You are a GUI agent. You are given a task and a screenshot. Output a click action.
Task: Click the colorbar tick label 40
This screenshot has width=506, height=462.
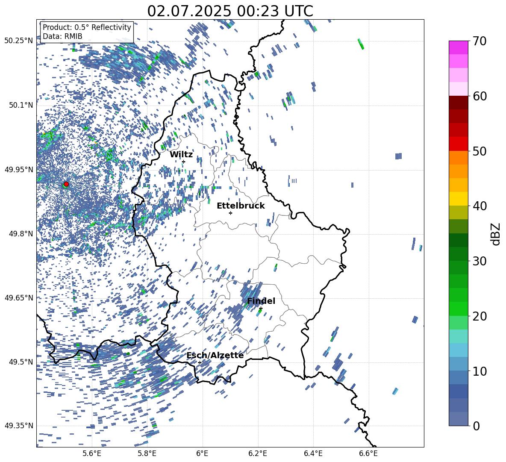click(480, 206)
